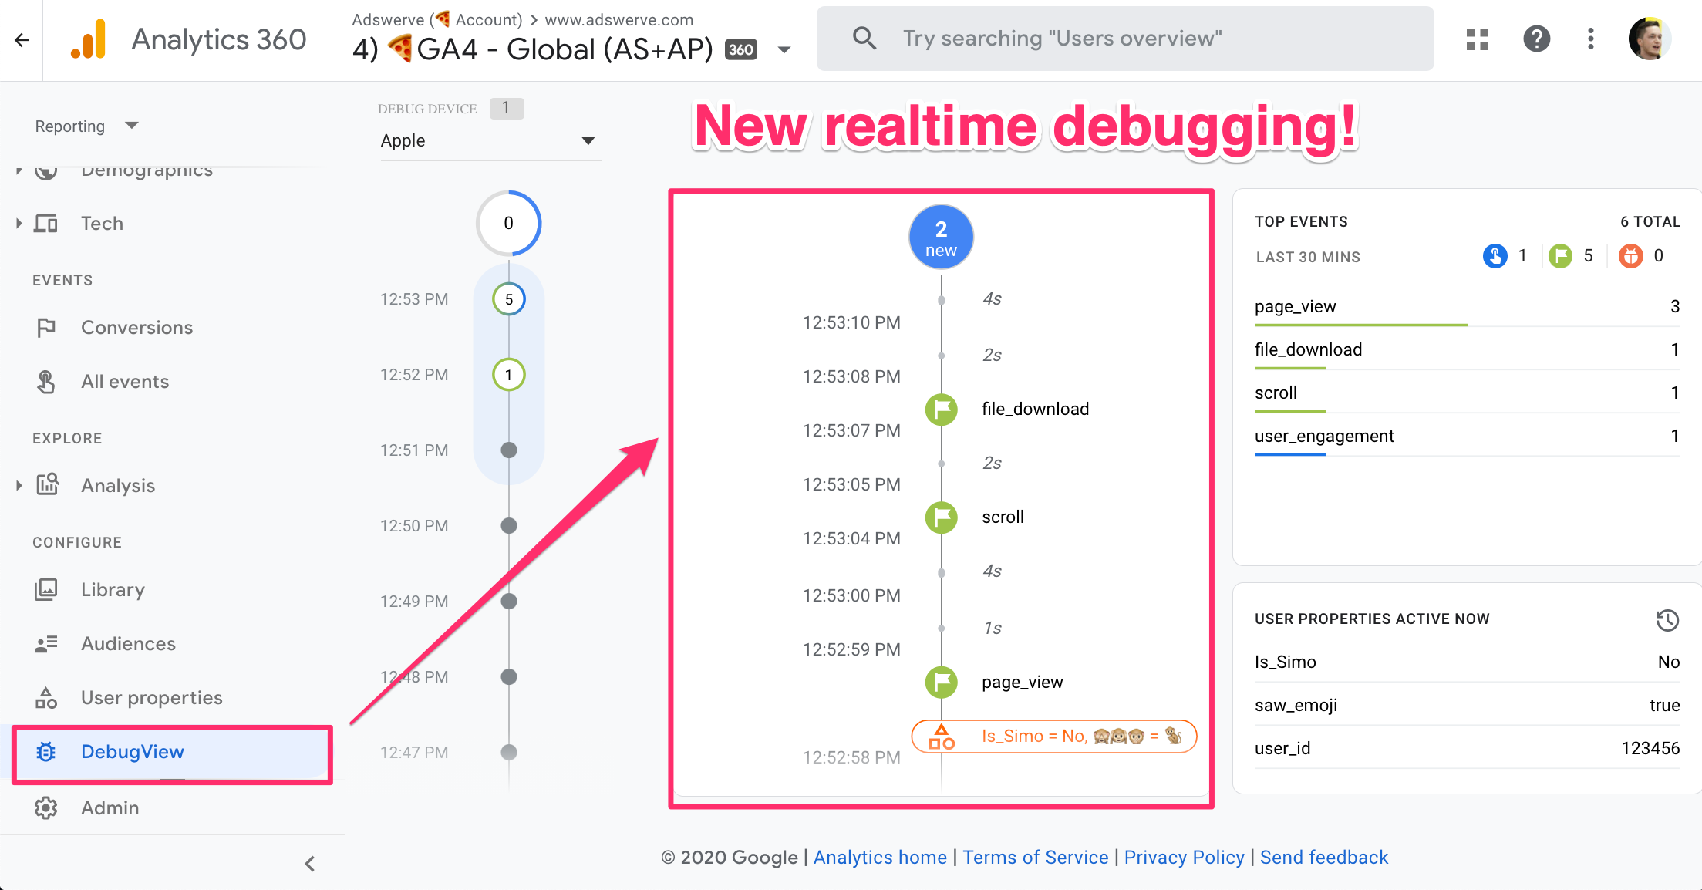
Task: Click the file_download event label in stream
Action: point(1035,409)
